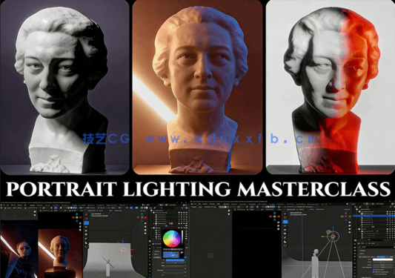Image resolution: width=395 pixels, height=278 pixels.
Task: Activate the highlighted Move tool in left Blender viewport
Action: click(x=86, y=223)
